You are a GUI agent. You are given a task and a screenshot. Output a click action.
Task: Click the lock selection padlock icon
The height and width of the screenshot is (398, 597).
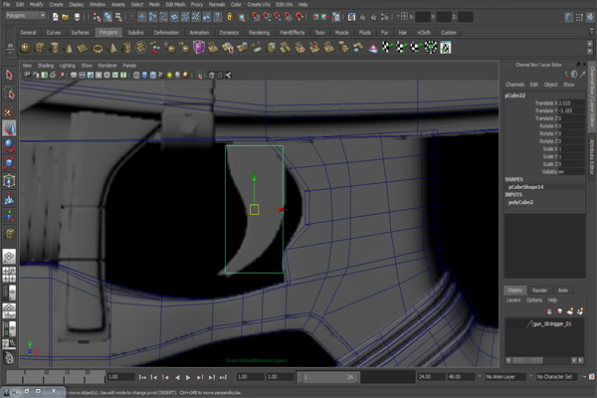(x=230, y=17)
